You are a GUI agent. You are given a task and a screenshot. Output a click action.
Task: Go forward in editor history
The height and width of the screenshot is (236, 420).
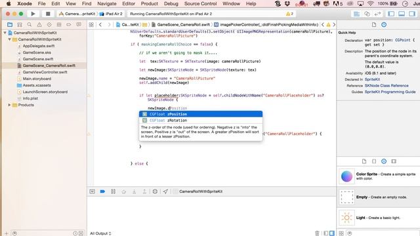coord(109,25)
